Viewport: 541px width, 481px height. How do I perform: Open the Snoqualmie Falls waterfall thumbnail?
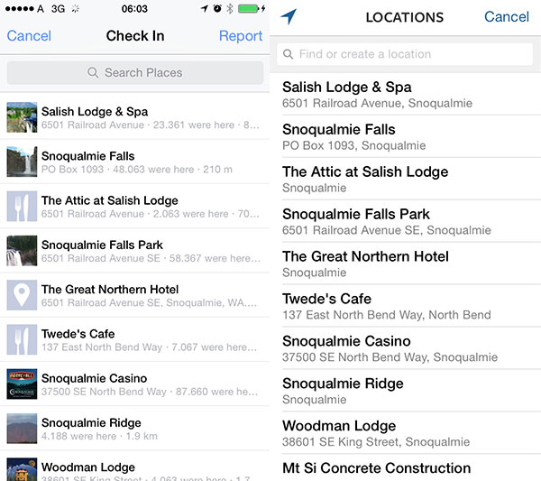point(22,162)
